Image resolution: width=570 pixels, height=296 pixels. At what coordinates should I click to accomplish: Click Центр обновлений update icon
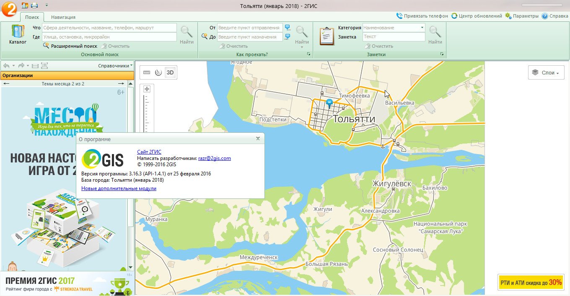pyautogui.click(x=454, y=16)
